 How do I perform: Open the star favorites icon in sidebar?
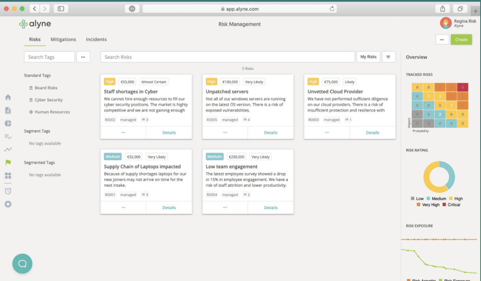8,204
